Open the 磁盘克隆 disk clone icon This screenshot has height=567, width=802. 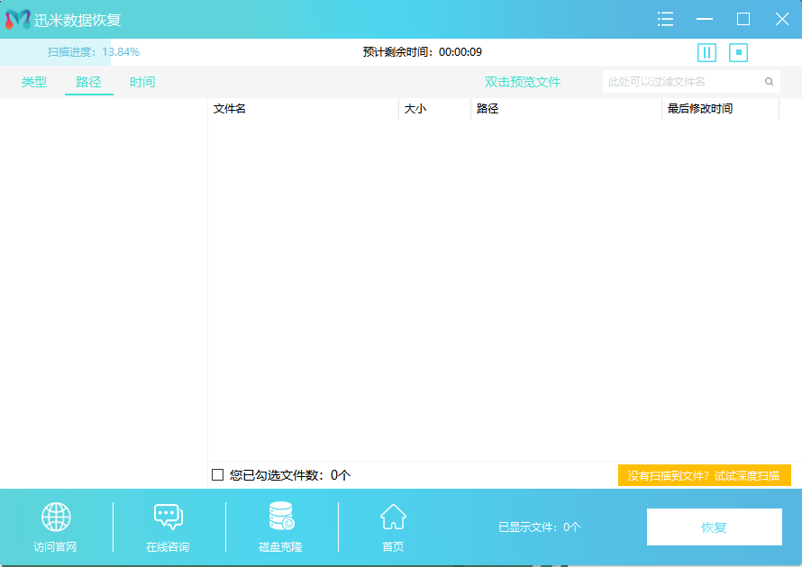[279, 516]
